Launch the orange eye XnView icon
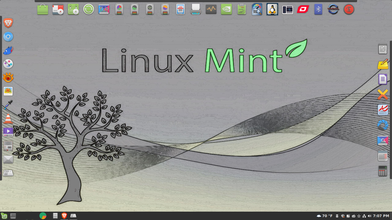 [8, 78]
